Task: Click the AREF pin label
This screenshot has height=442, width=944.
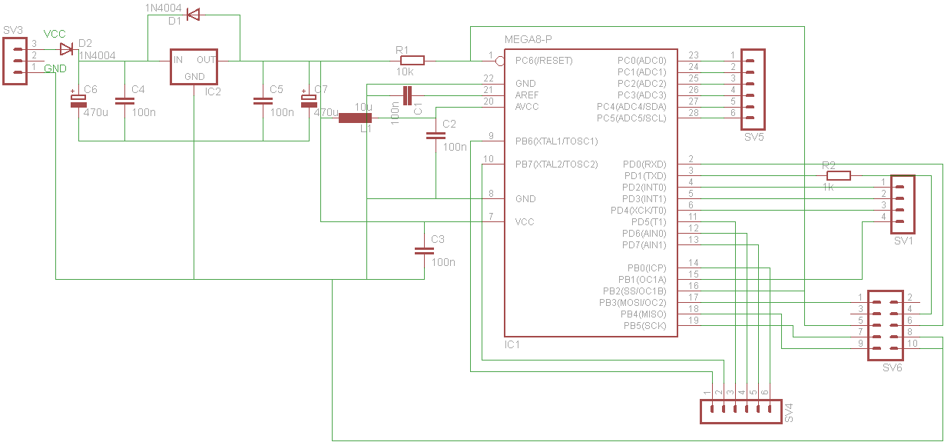Action: tap(527, 95)
